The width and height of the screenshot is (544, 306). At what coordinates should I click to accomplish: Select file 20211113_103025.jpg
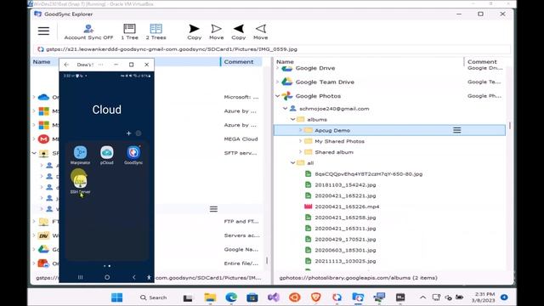[345, 261]
